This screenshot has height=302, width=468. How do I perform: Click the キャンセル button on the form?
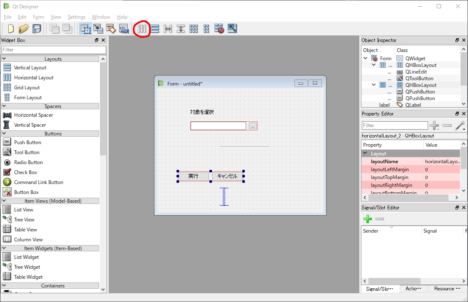pyautogui.click(x=227, y=176)
